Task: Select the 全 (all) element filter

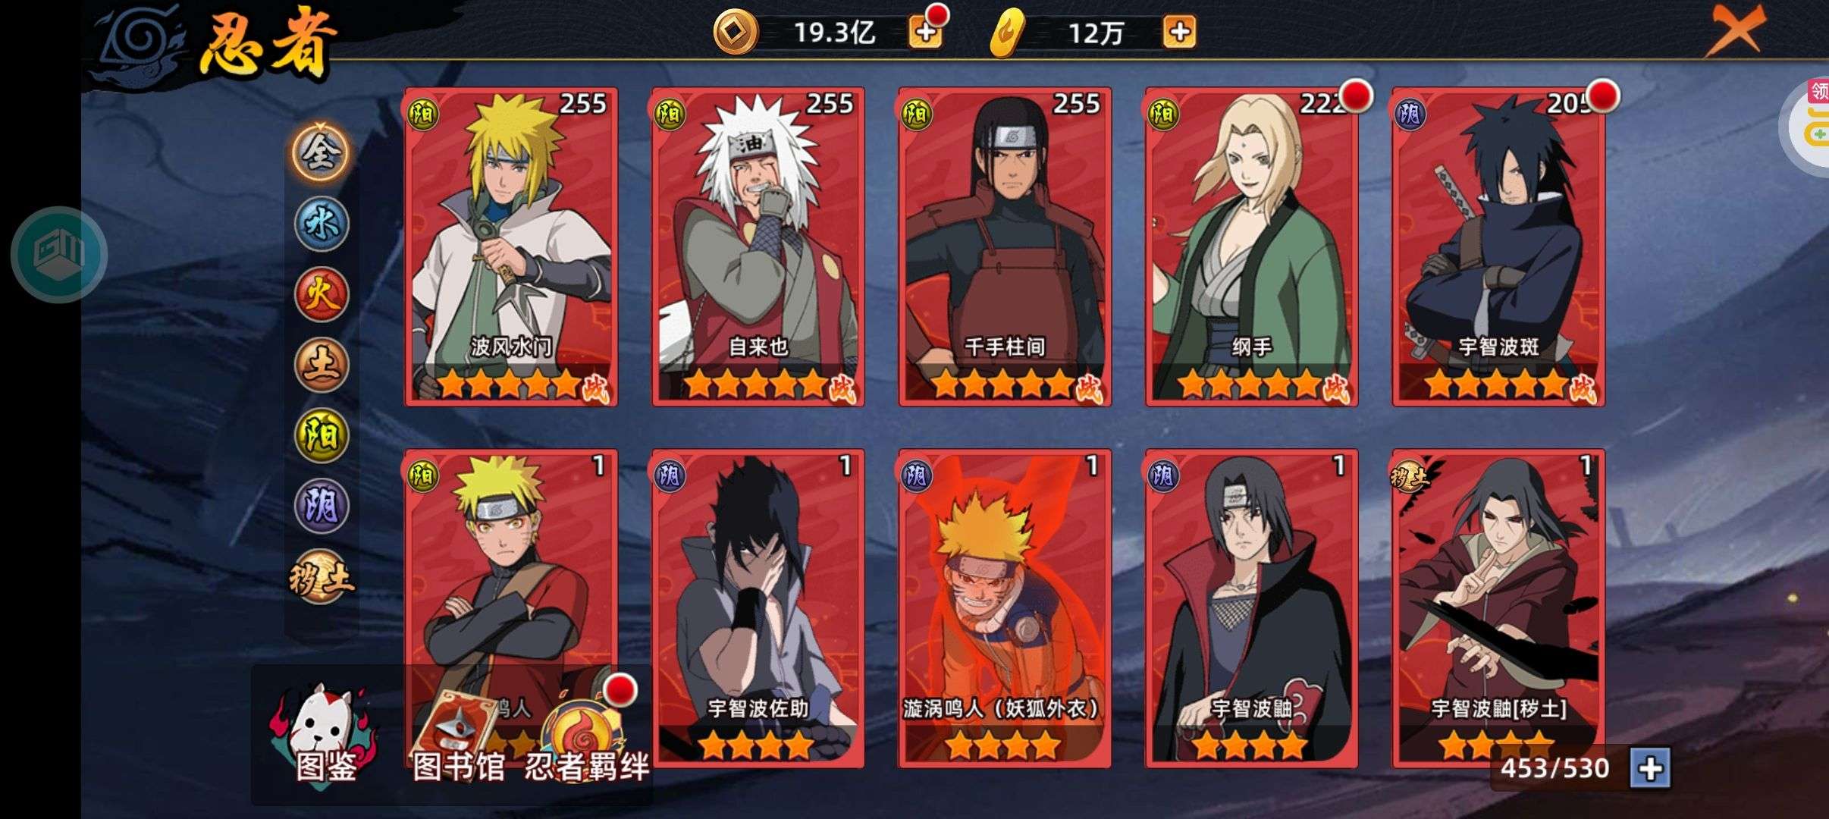Action: [322, 152]
